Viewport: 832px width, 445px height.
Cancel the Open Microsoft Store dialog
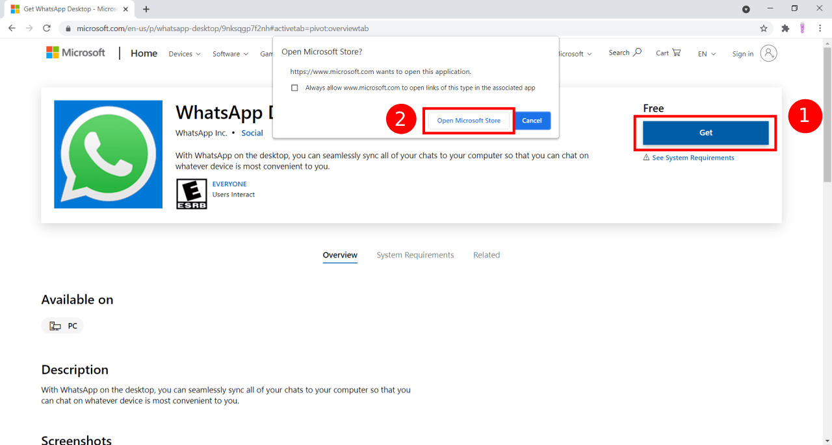point(532,121)
